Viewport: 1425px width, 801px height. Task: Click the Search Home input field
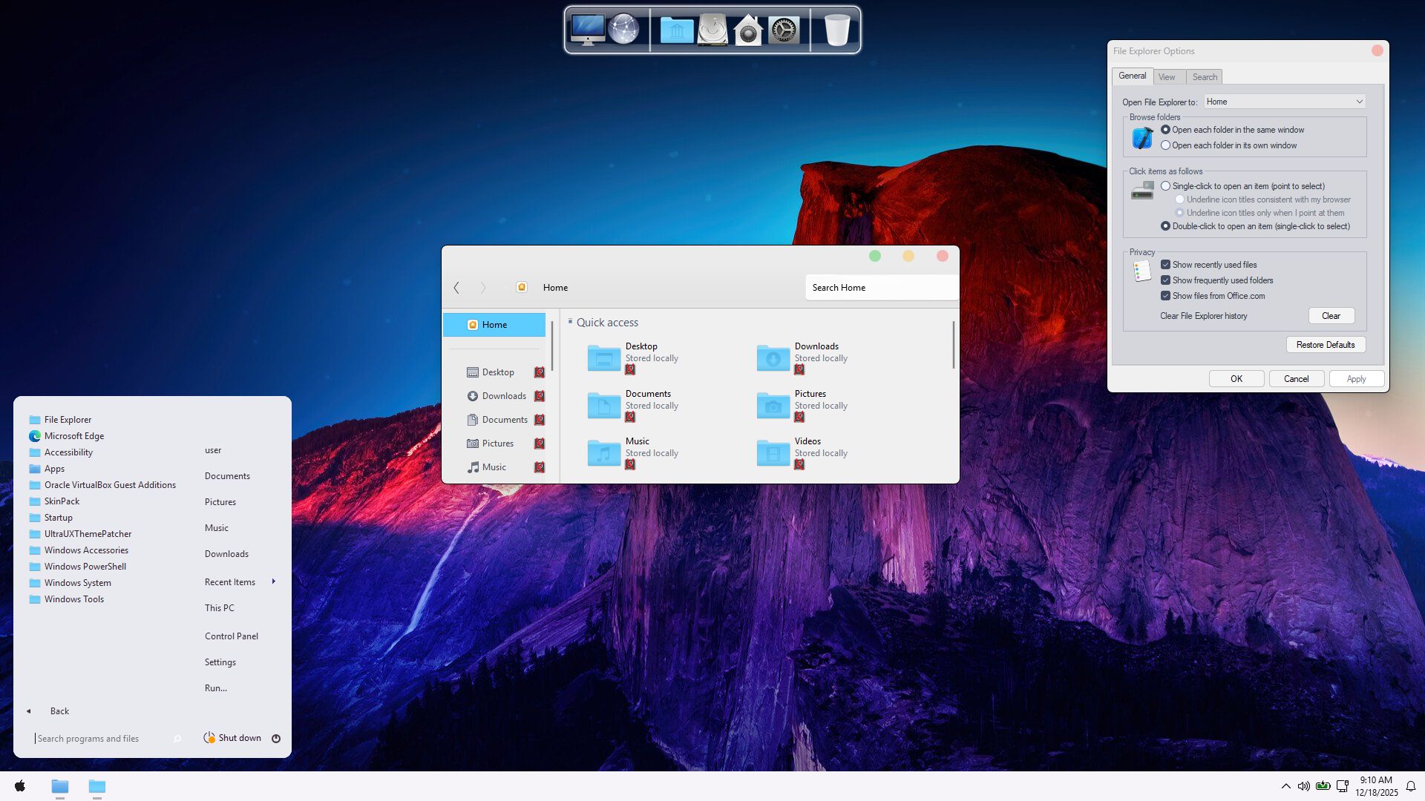[880, 288]
